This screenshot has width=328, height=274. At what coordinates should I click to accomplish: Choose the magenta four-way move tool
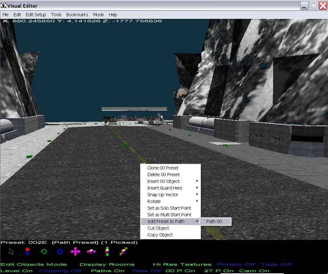76,252
